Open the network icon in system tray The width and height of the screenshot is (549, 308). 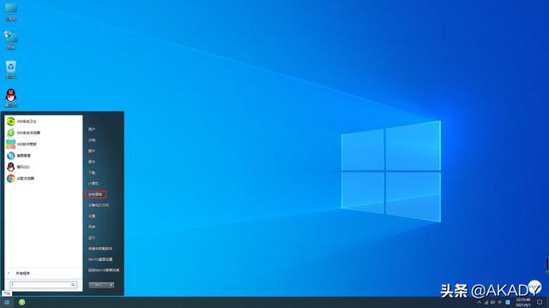coord(486,302)
